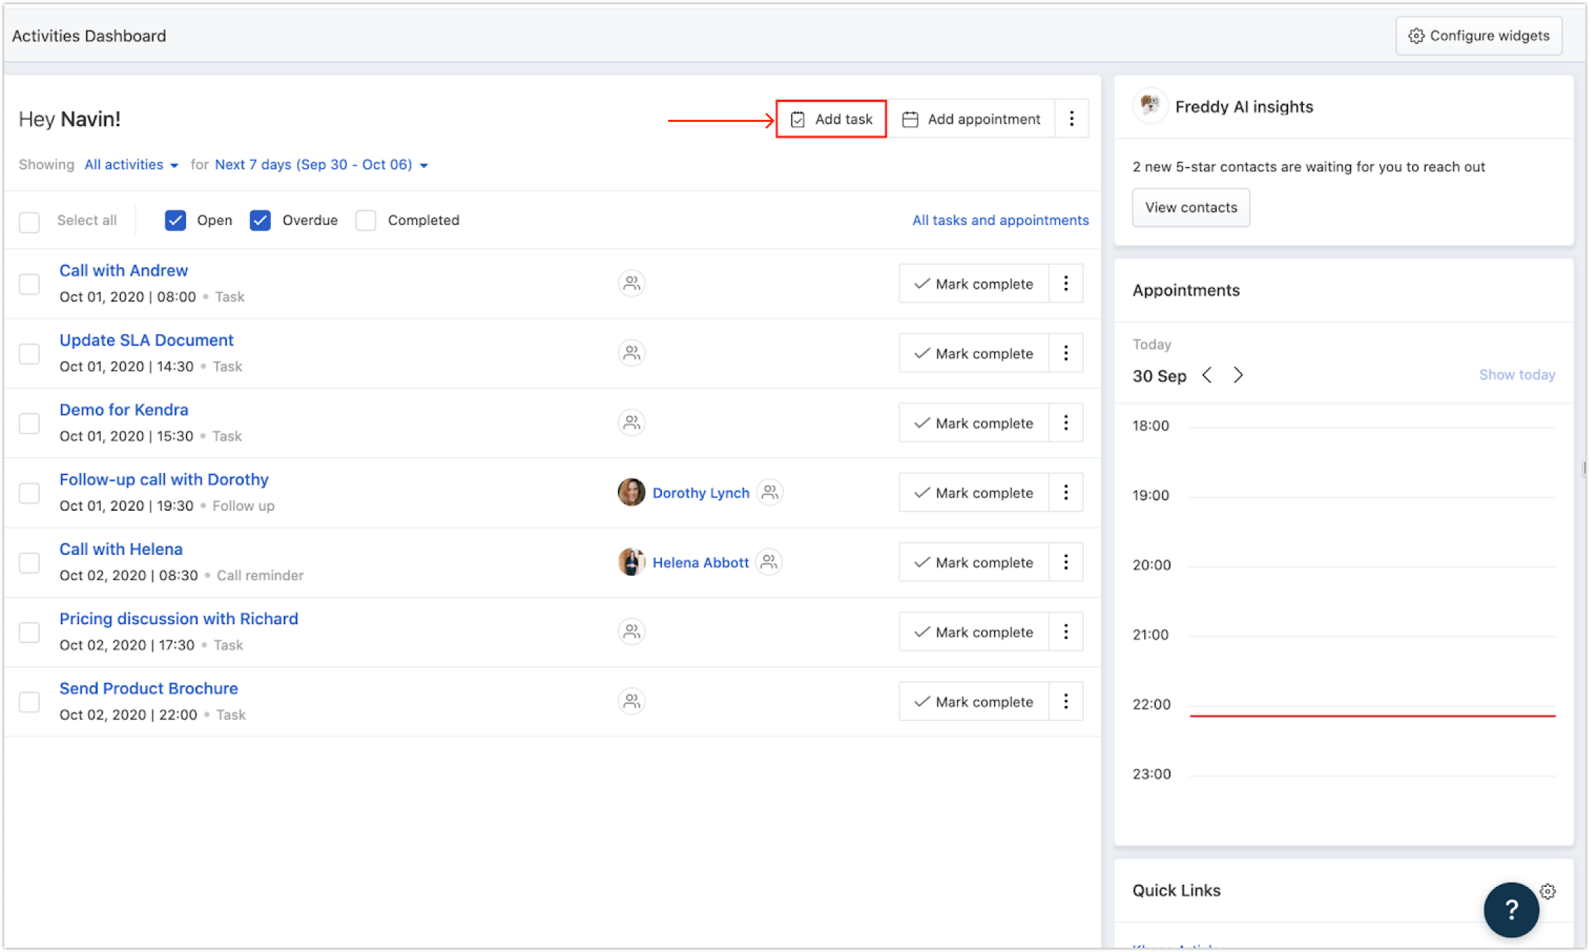Click the help question mark bubble
1590x952 pixels.
(x=1511, y=909)
